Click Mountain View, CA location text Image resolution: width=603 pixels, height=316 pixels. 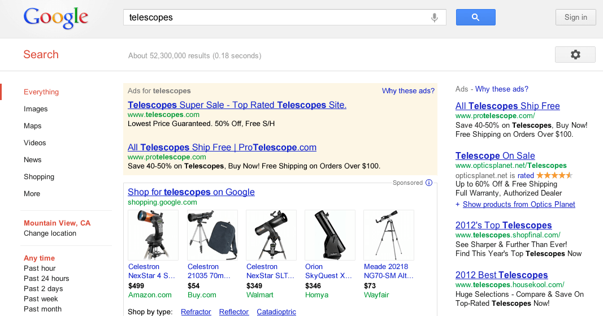coord(57,223)
